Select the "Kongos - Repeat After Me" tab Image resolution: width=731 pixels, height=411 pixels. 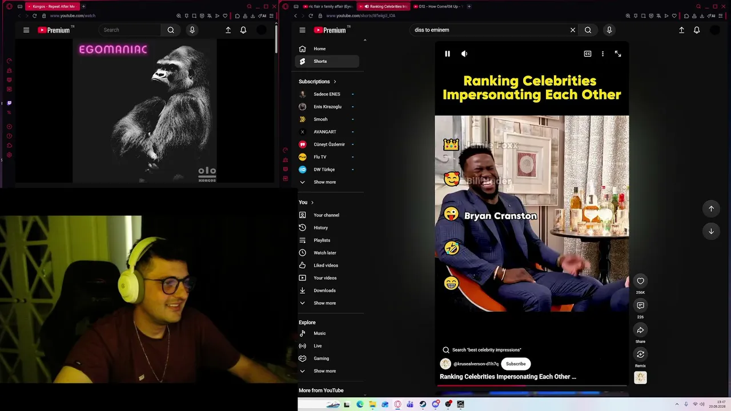coord(52,6)
